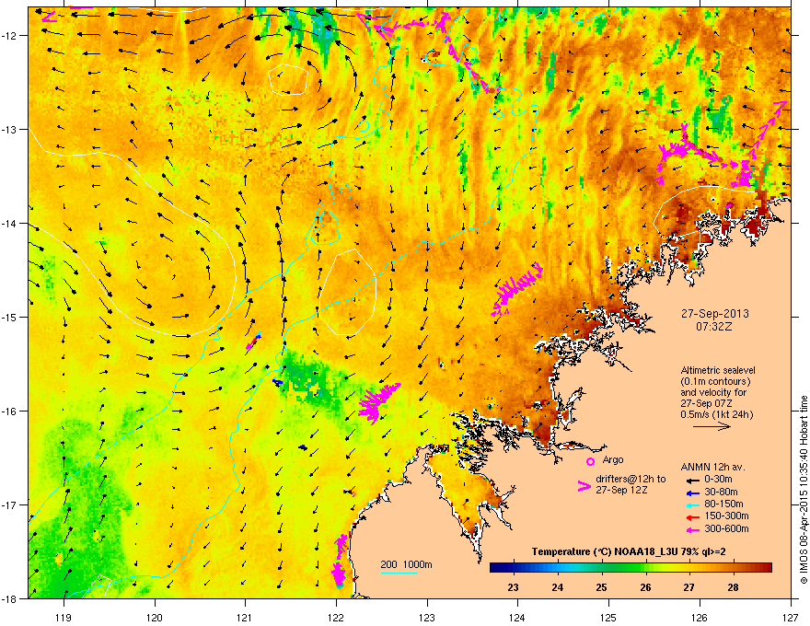The height and width of the screenshot is (626, 810).
Task: Click the '0.5m/s (1kt 24h)' scale text
Action: (717, 415)
